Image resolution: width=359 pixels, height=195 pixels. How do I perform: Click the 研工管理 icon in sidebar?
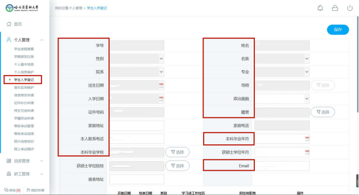pyautogui.click(x=9, y=174)
